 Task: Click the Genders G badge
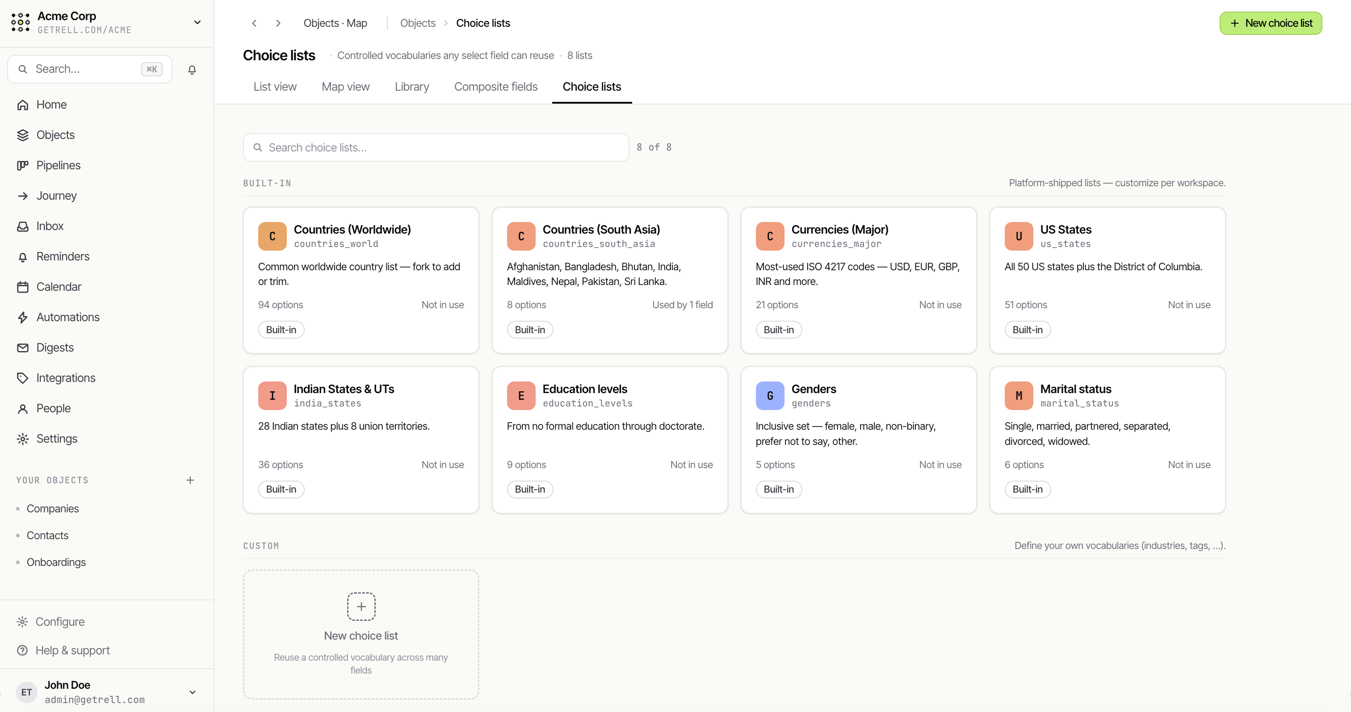coord(770,396)
